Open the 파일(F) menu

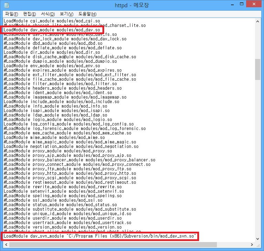tap(11, 14)
